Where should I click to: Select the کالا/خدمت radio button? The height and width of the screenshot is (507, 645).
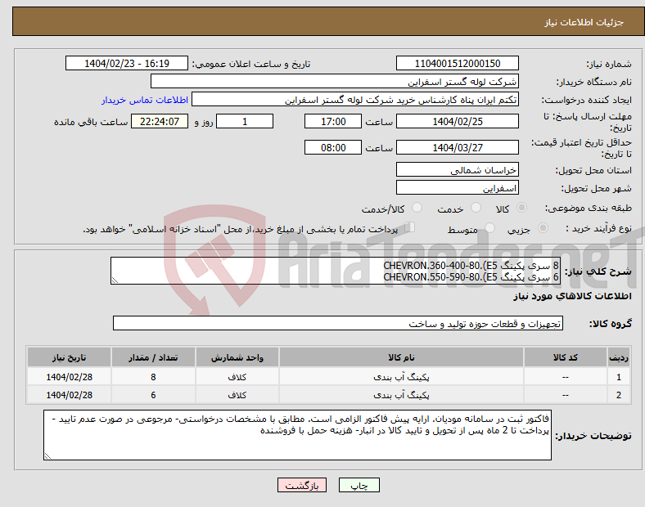417,208
